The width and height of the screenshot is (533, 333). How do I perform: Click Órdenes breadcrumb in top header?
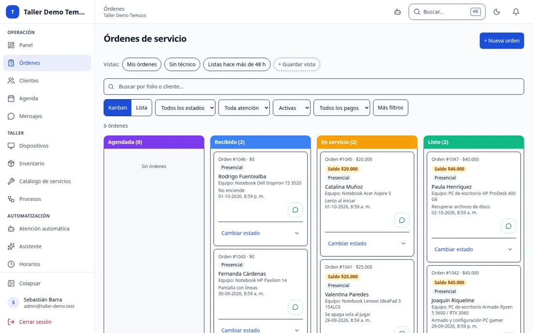click(x=114, y=9)
